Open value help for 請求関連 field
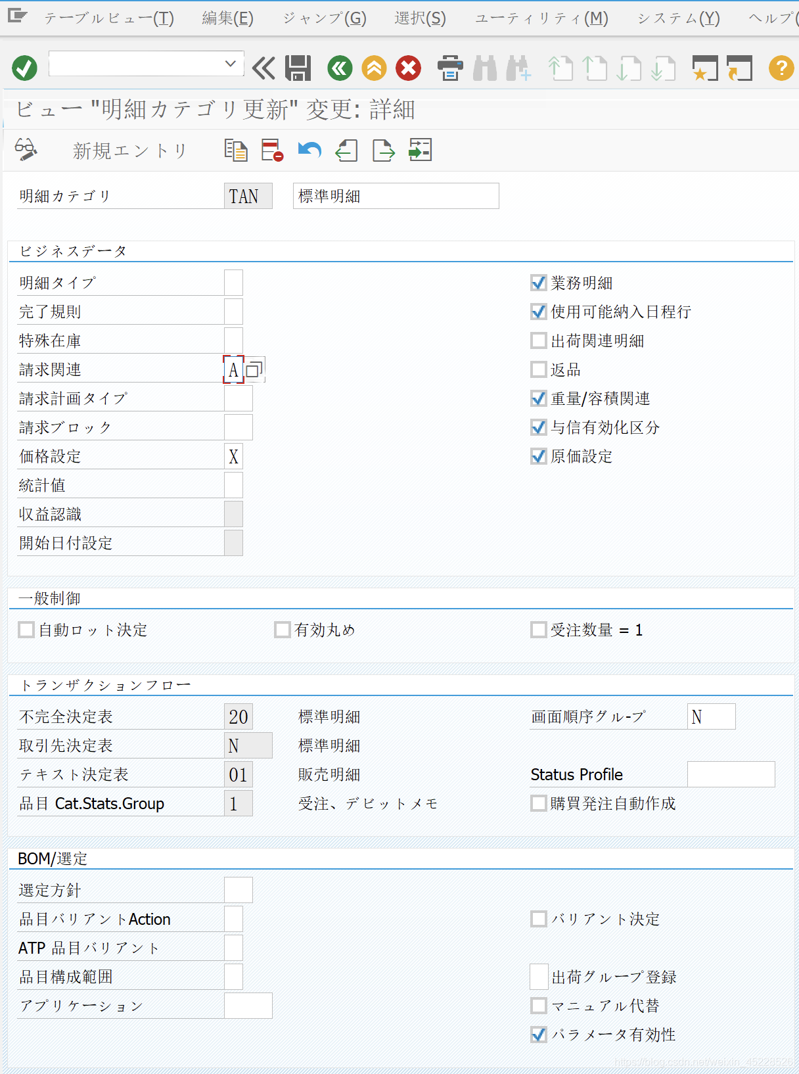799x1074 pixels. pyautogui.click(x=254, y=369)
